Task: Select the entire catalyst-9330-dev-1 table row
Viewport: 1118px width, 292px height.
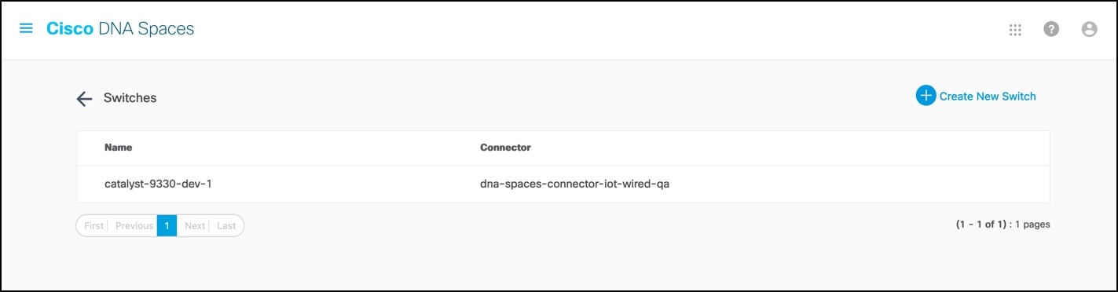Action: point(563,184)
